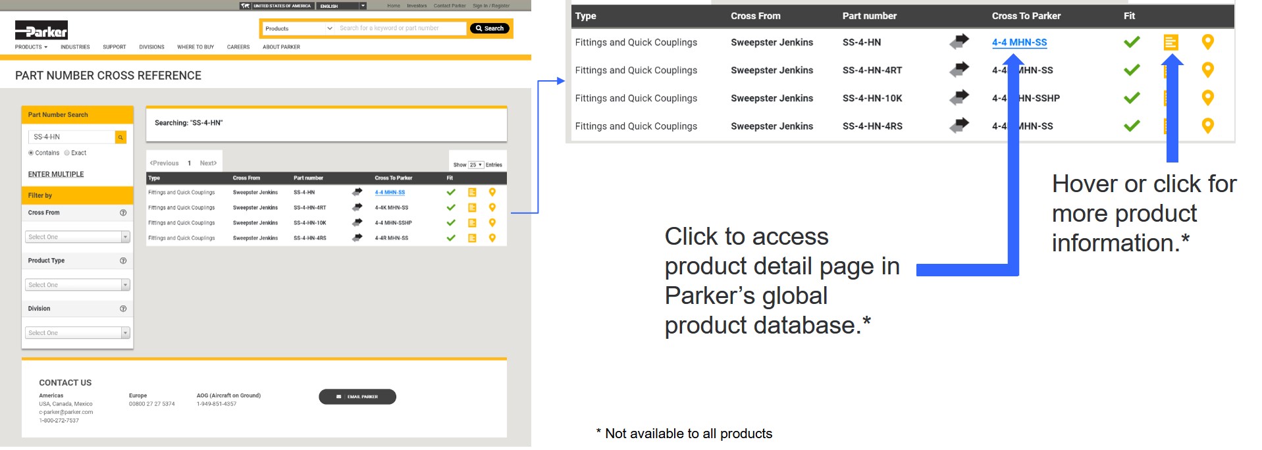The width and height of the screenshot is (1262, 450).
Task: Open the Show 25 entries dropdown
Action: click(x=476, y=165)
